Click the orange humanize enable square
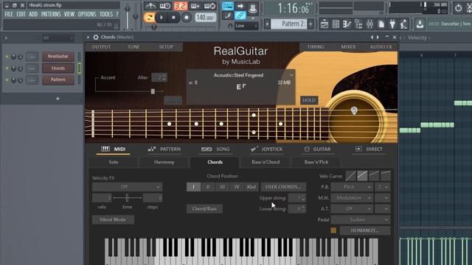Viewport: 472px width, 265px height. click(x=333, y=230)
